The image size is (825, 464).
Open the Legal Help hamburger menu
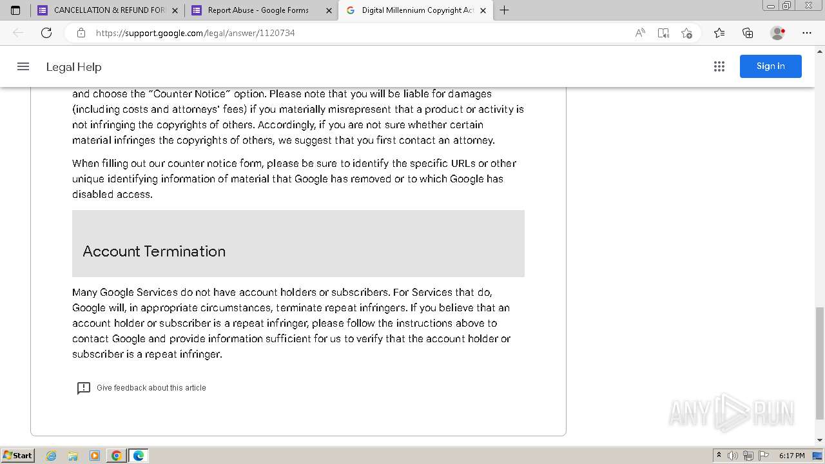tap(23, 66)
